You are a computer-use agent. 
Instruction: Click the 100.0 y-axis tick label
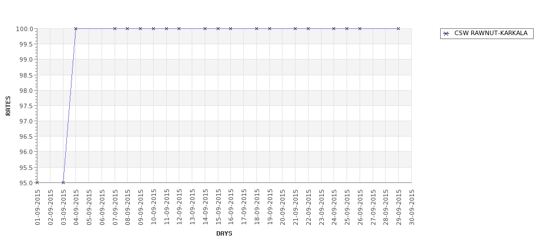coord(25,29)
